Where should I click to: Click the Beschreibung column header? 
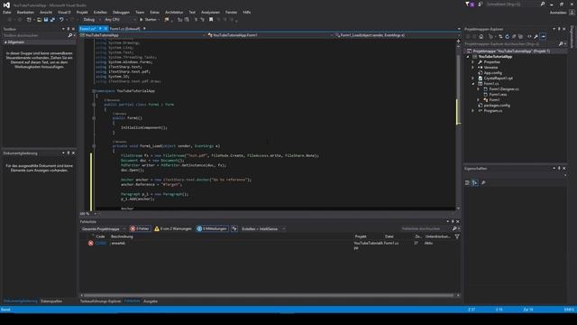(123, 237)
